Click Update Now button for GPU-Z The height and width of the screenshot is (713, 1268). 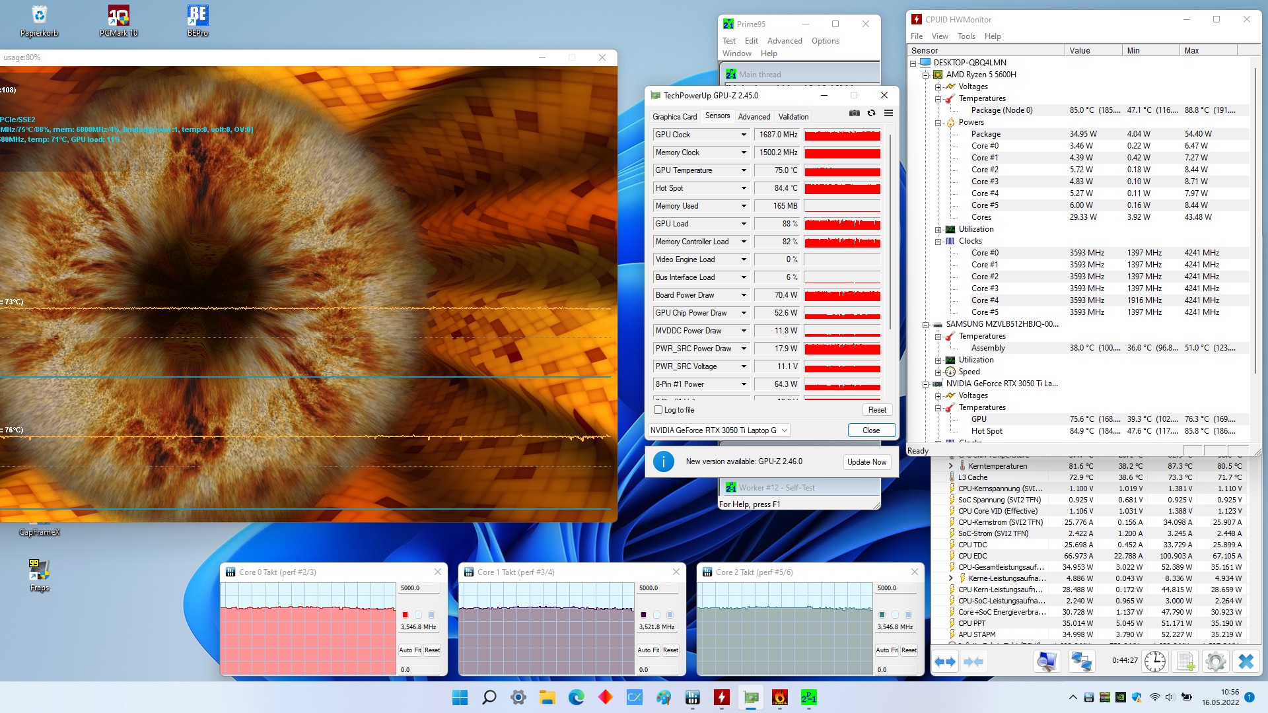[866, 462]
